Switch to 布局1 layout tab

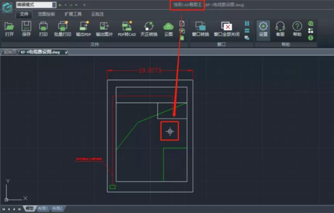[x=43, y=209]
